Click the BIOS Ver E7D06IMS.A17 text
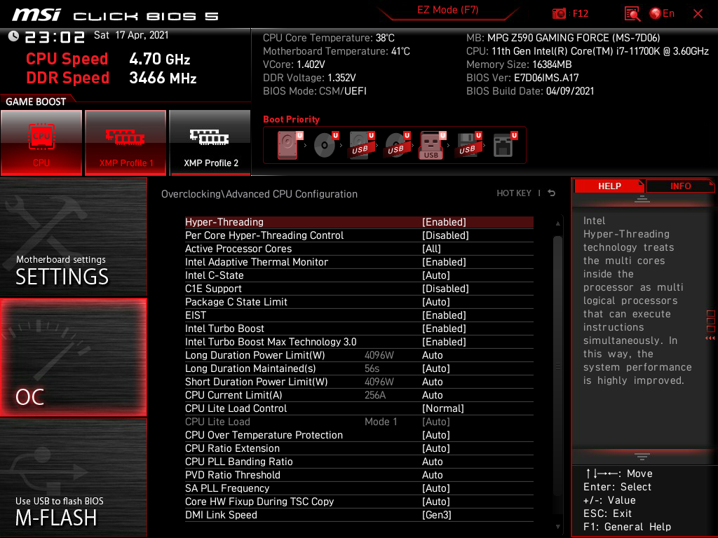The width and height of the screenshot is (718, 538). point(522,78)
